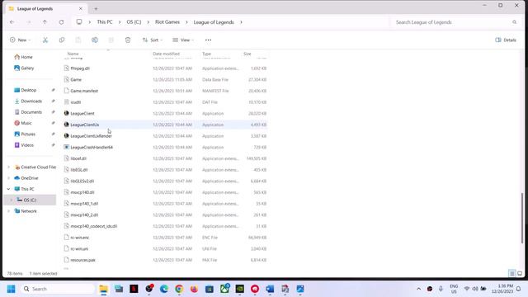Expand the OneDrive tree node
Image resolution: width=528 pixels, height=297 pixels.
pyautogui.click(x=9, y=178)
